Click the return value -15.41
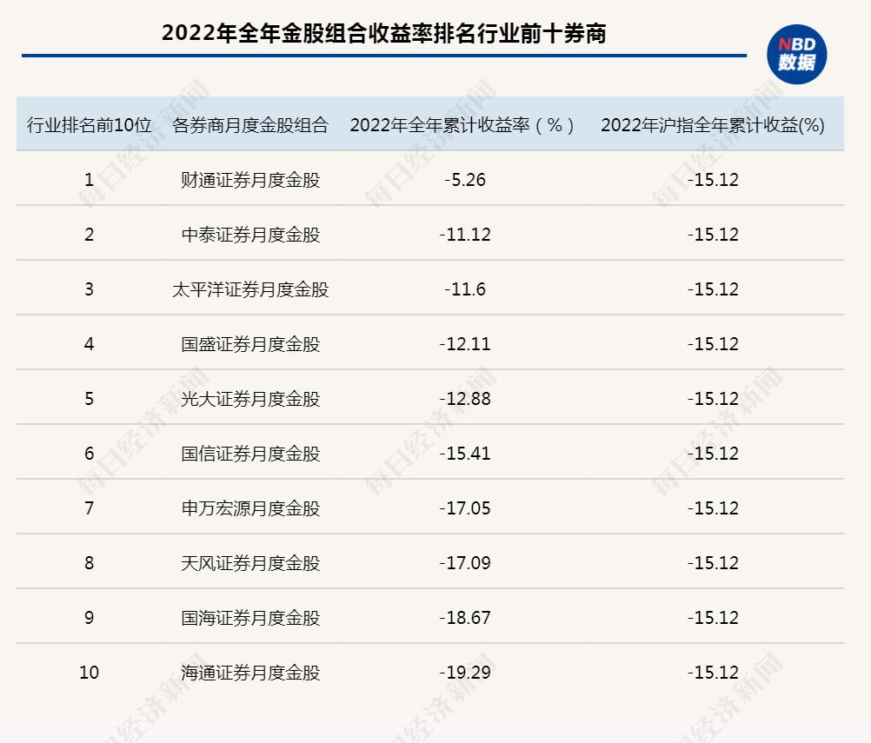871x743 pixels. point(465,454)
